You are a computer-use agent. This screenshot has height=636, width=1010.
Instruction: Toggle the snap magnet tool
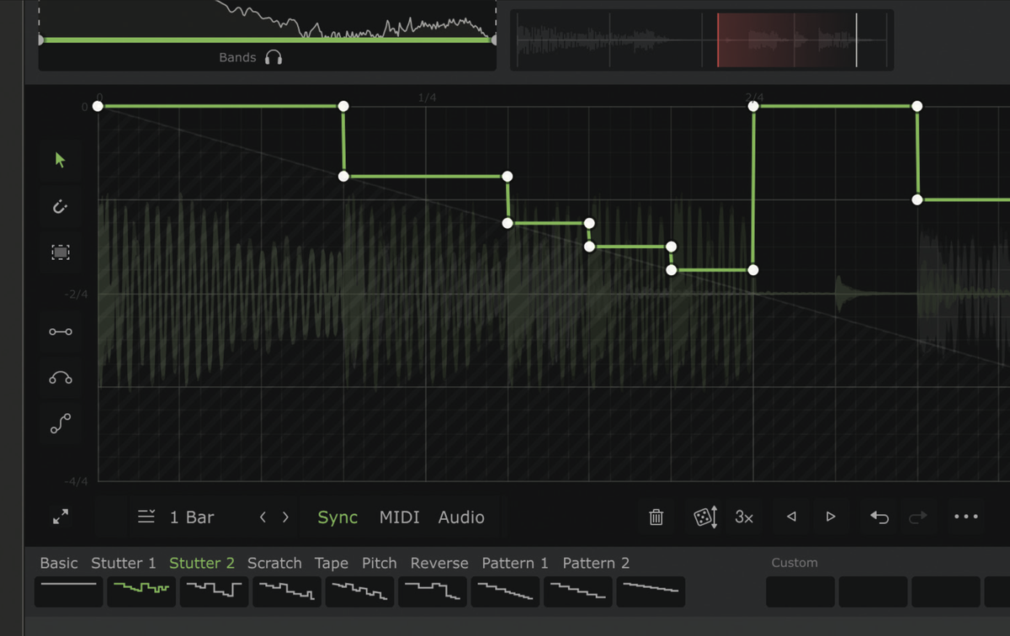click(x=61, y=205)
